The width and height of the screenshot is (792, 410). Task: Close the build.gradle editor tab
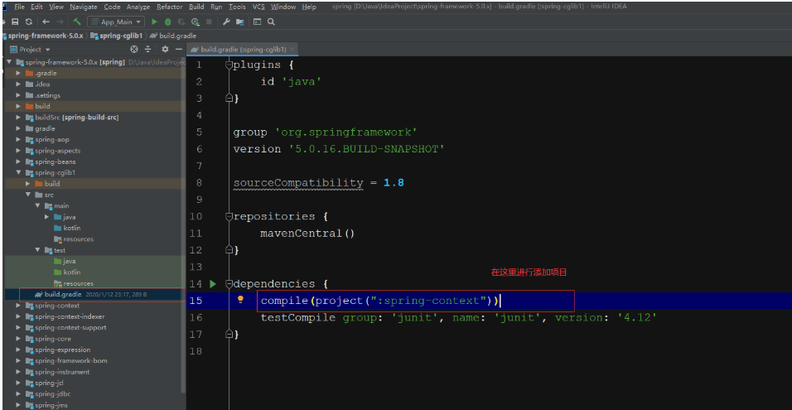tap(292, 50)
